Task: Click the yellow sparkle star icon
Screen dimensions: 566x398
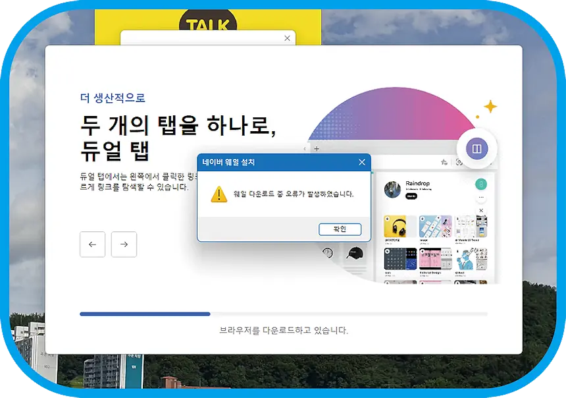Action: [490, 107]
